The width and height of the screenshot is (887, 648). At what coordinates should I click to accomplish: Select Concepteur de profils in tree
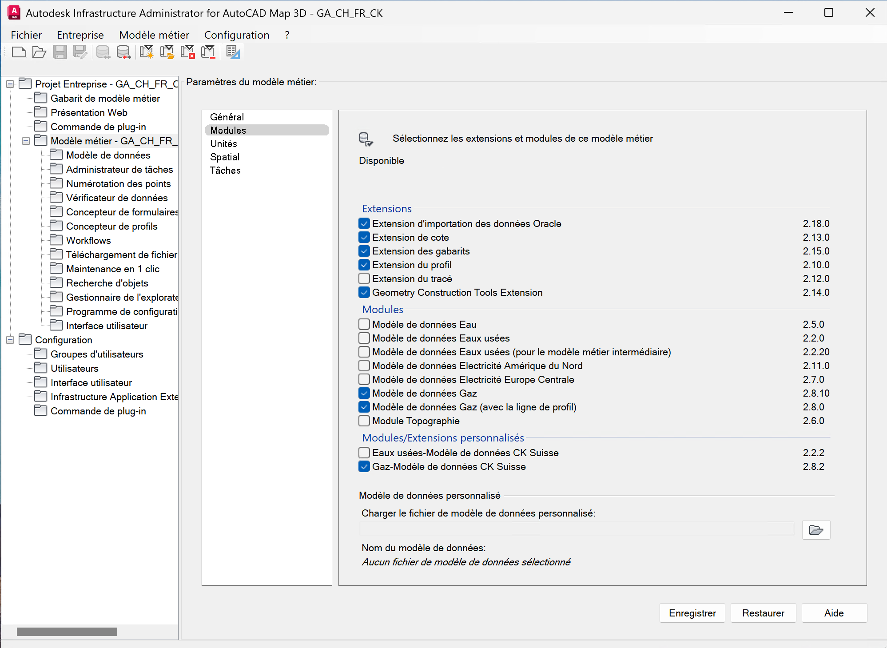click(x=111, y=226)
